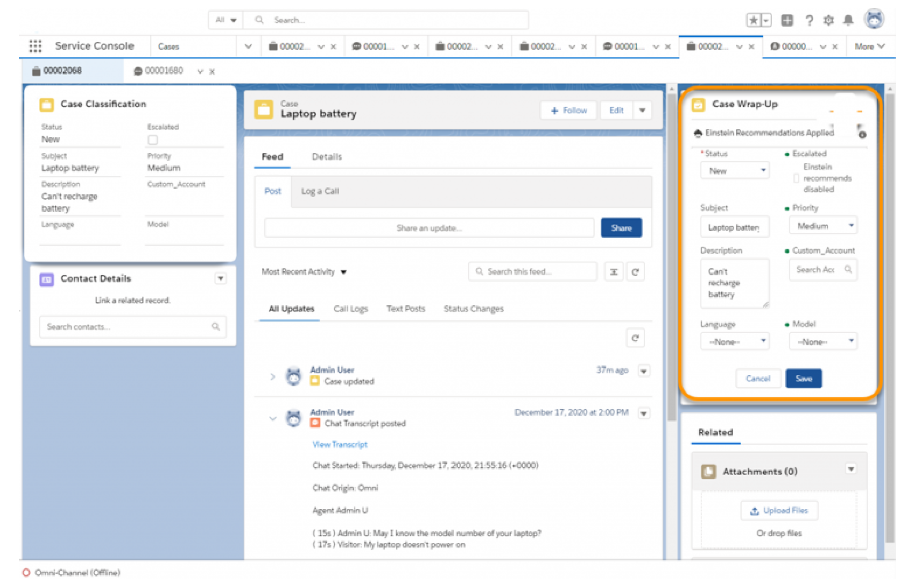The height and width of the screenshot is (587, 907).
Task: Click Save in Case Wrap-Up
Action: [x=804, y=379]
